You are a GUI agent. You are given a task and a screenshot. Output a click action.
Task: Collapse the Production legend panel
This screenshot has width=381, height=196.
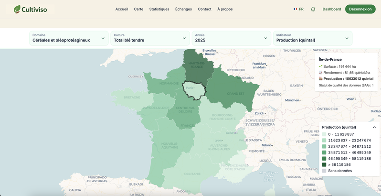pyautogui.click(x=374, y=127)
